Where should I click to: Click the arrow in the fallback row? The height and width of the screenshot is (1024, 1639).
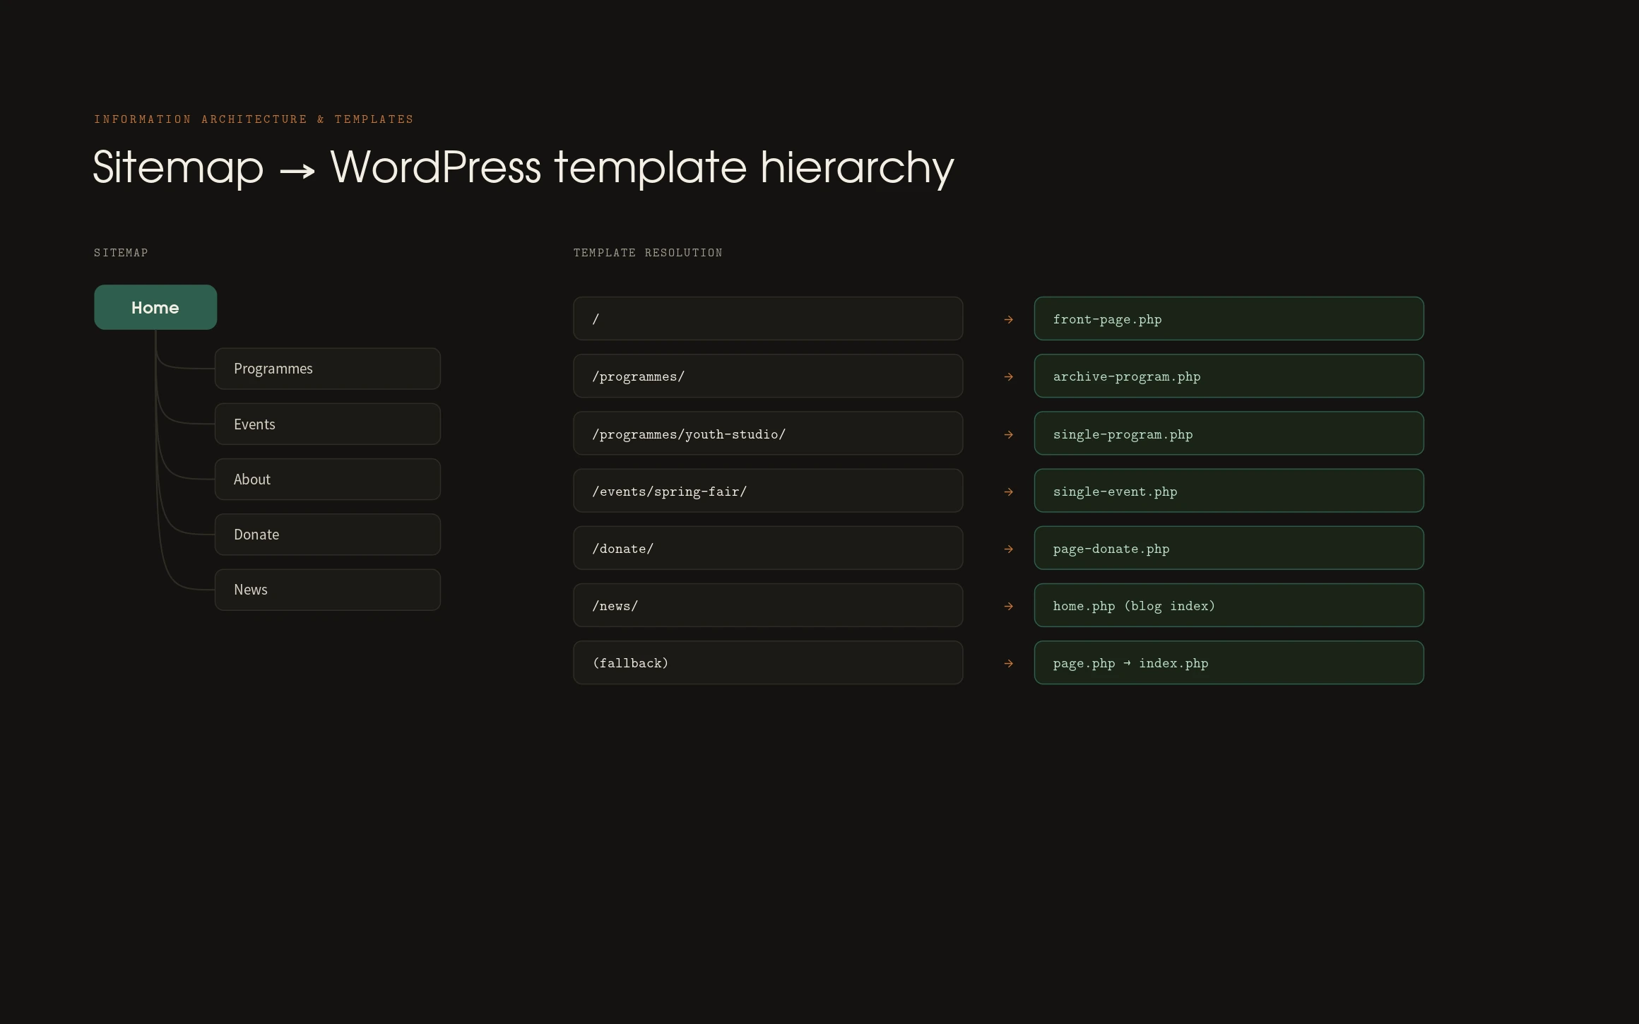[1009, 664]
